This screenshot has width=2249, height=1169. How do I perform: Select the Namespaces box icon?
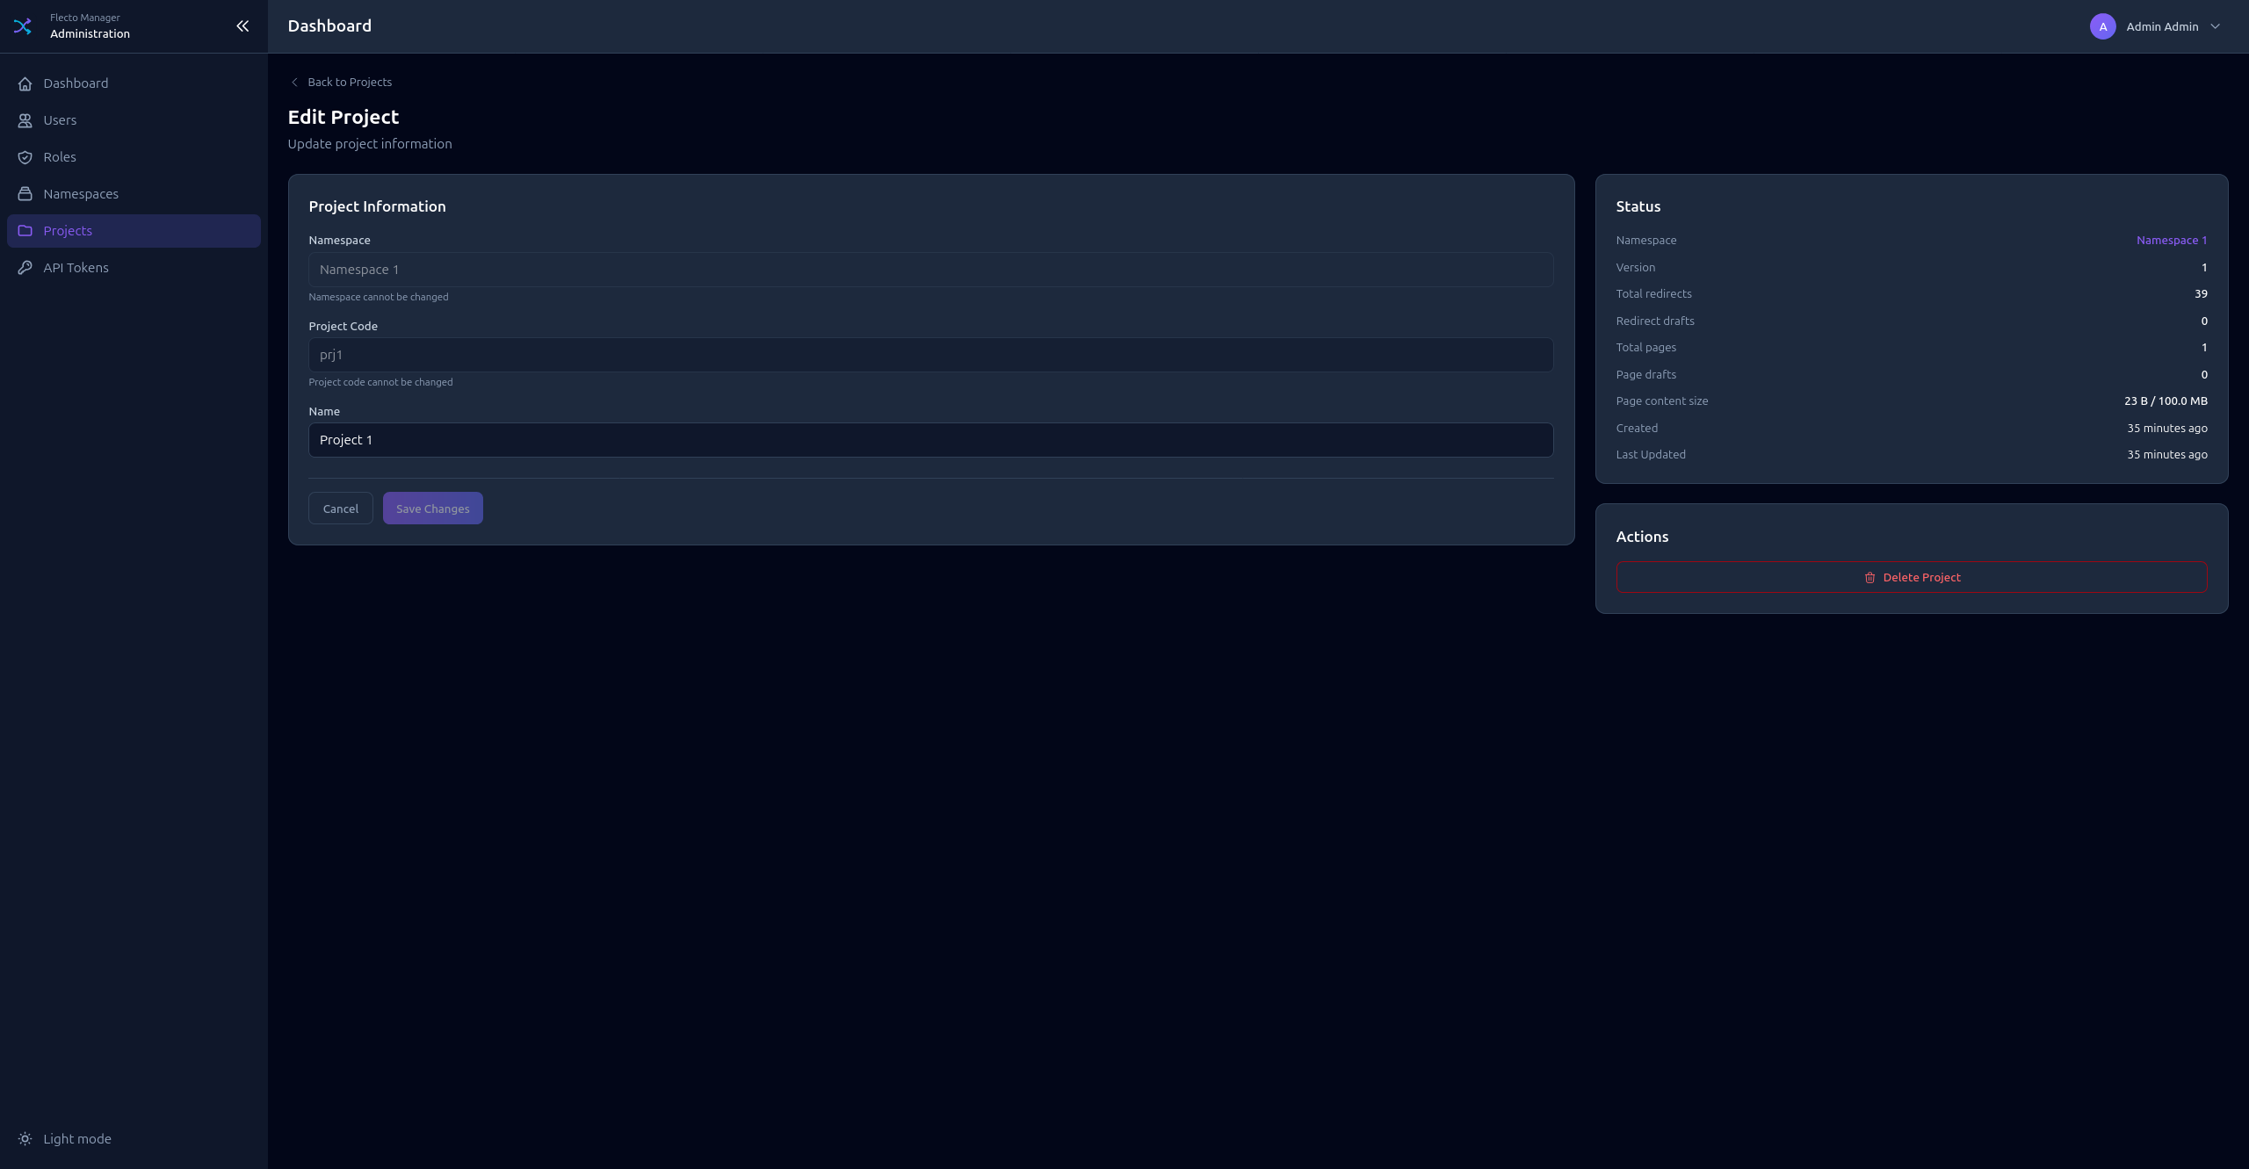point(25,193)
